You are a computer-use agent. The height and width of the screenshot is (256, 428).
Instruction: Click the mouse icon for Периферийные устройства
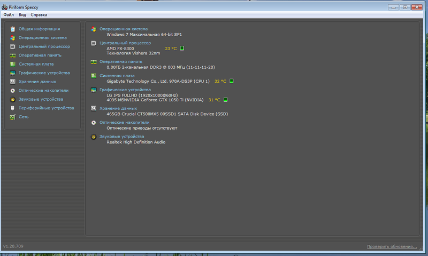[x=12, y=108]
